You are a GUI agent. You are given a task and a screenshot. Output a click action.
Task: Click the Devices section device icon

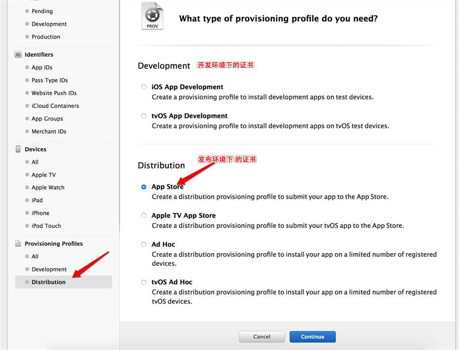(18, 149)
